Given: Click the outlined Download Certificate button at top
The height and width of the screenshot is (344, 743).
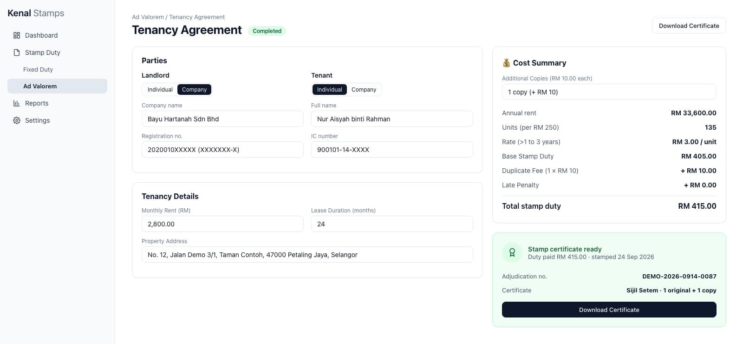Looking at the screenshot, I should click(689, 26).
